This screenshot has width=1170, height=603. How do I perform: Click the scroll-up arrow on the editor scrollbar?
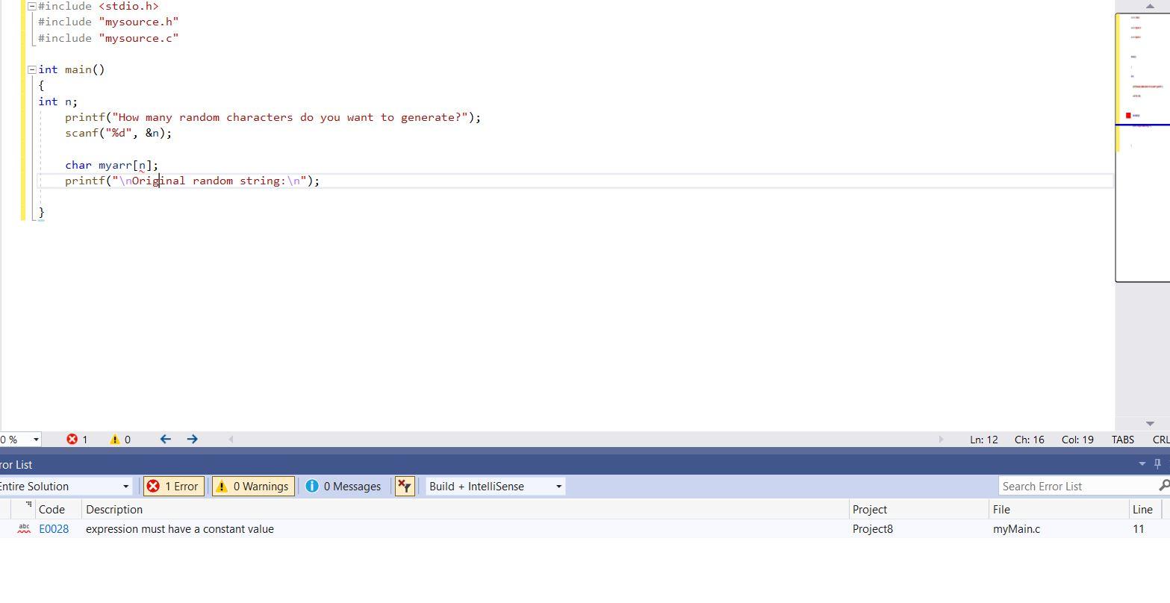coord(1150,6)
